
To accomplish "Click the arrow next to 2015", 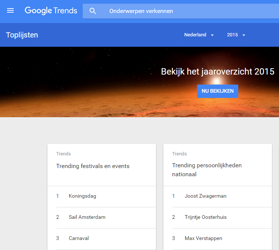I will coord(244,35).
